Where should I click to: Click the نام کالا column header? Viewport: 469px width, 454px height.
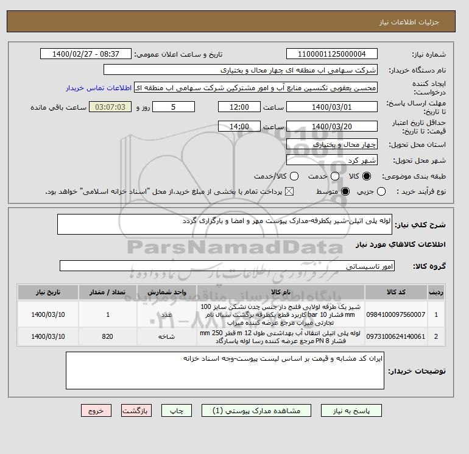click(x=281, y=292)
